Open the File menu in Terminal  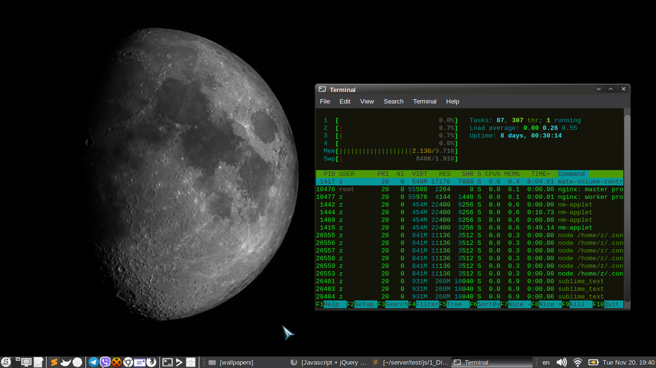(325, 102)
